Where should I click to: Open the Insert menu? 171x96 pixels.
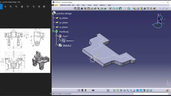(x=90, y=5)
